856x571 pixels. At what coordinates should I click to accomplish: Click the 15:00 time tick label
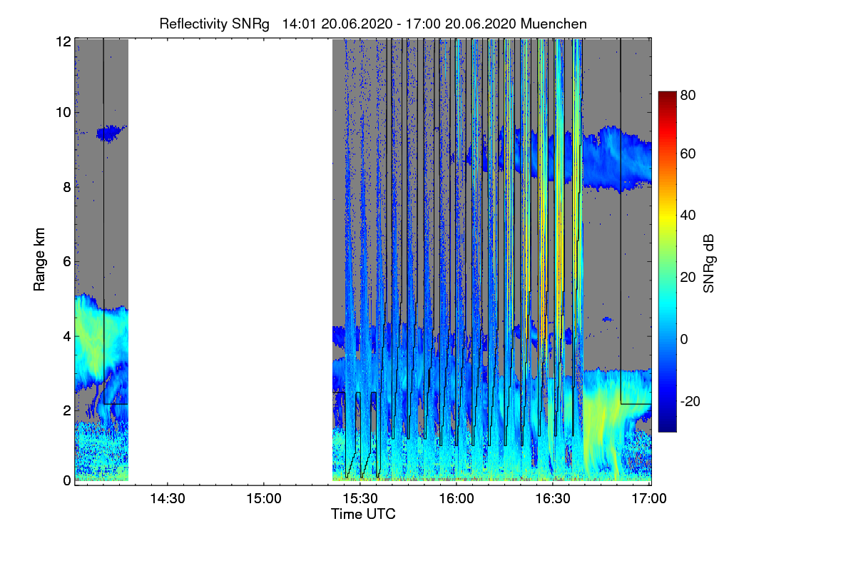coord(263,499)
